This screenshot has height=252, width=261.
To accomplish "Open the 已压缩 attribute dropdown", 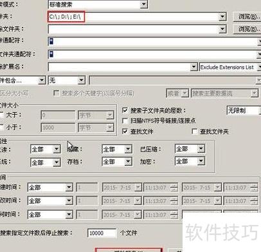I will (x=201, y=149).
